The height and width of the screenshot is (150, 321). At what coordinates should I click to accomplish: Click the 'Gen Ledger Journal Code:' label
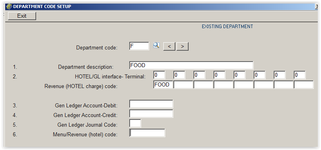pos(87,125)
